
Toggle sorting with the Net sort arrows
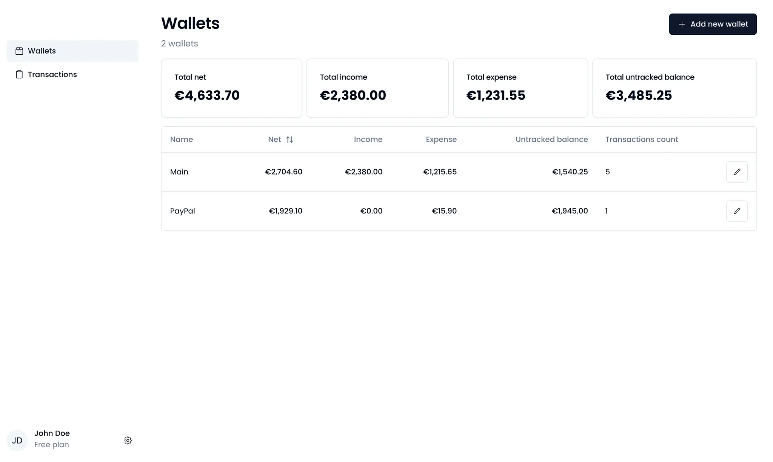click(289, 140)
